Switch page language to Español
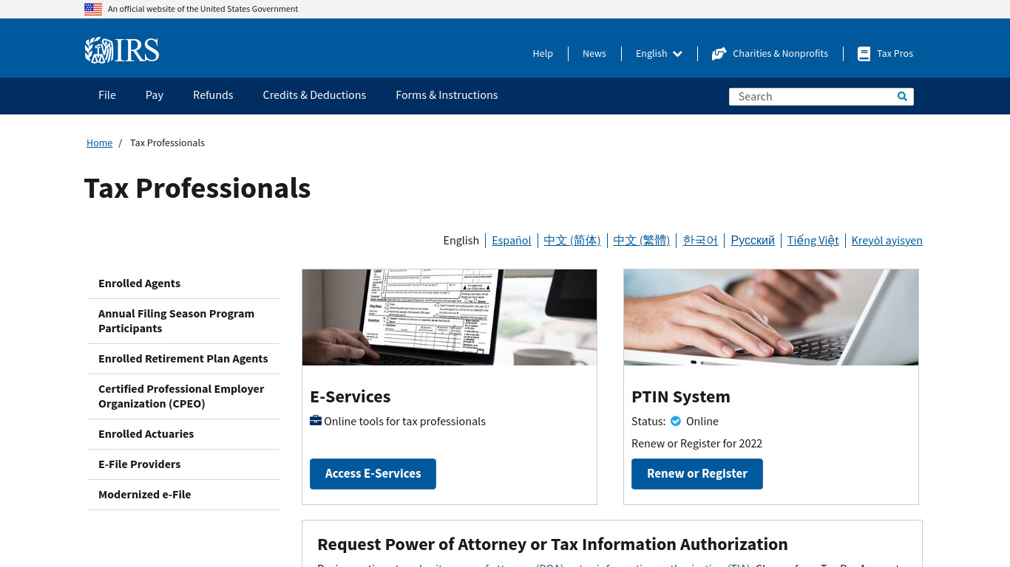Viewport: 1010px width, 567px height. click(512, 241)
